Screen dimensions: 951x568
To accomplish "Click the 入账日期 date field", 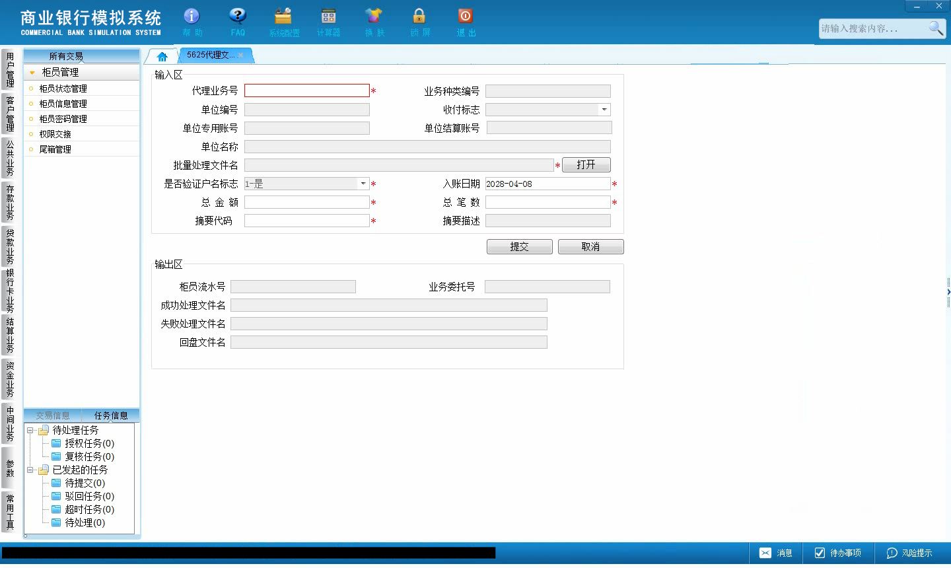I will pos(548,184).
